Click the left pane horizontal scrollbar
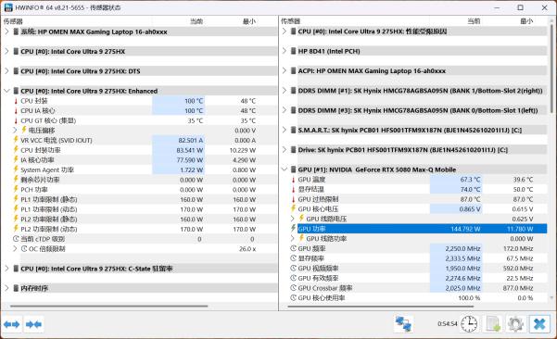Viewport: 557px width, 339px height. click(108, 306)
